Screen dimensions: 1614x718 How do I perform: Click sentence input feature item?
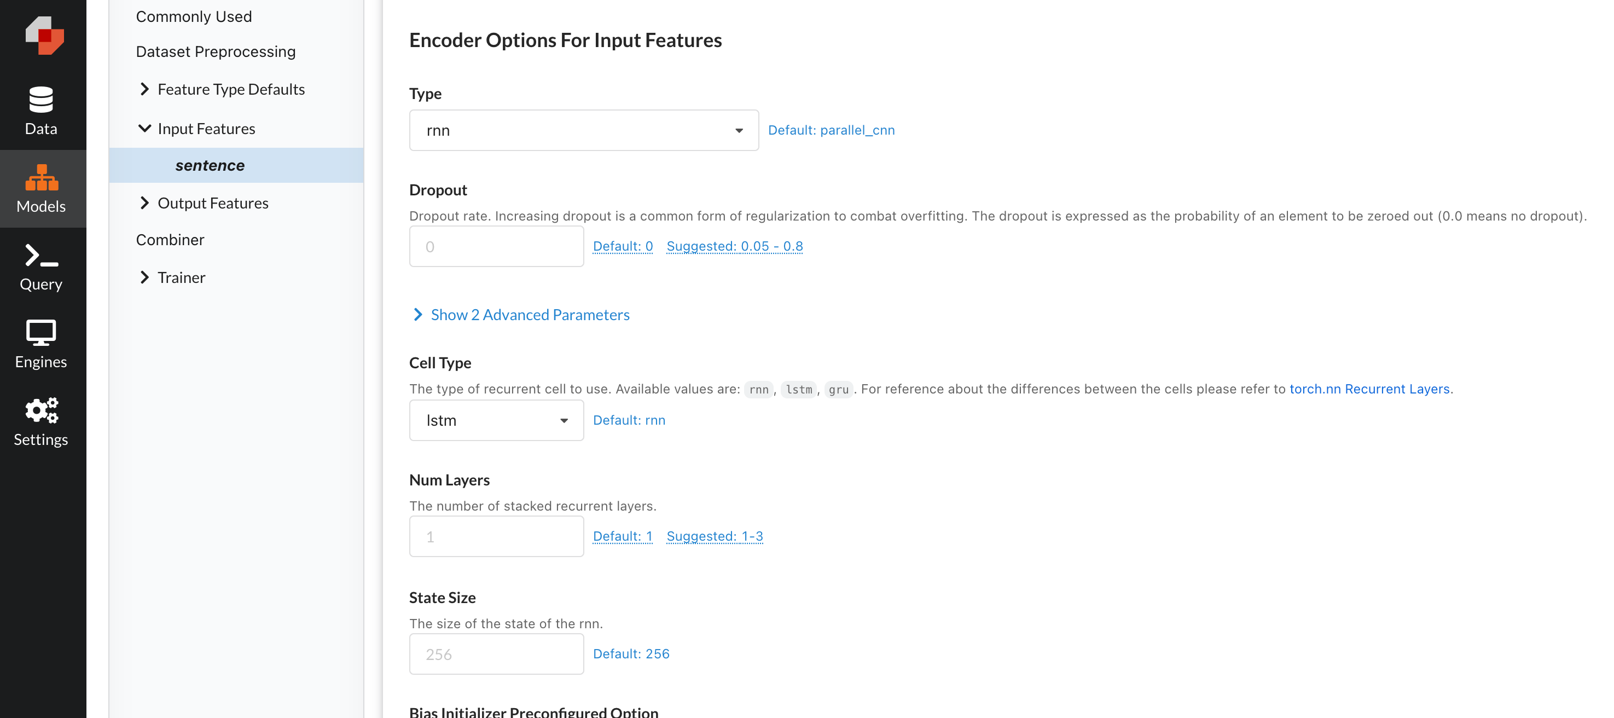pos(210,165)
